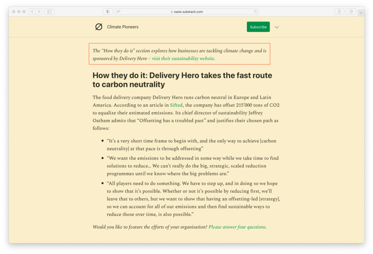Screen dimensions: 373x254
Task: Add a new tab with the plus icon
Action: 361,13
